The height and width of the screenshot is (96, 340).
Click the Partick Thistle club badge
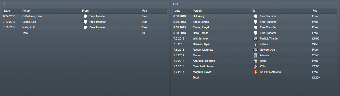[255, 39]
